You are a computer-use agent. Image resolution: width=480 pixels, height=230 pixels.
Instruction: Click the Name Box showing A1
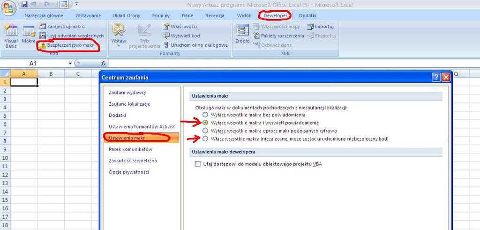[x=33, y=64]
